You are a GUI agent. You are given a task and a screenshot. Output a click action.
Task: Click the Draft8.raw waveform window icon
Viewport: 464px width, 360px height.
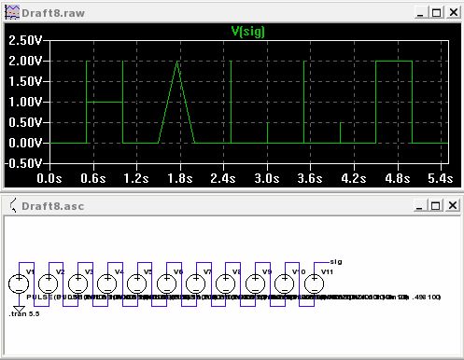12,13
